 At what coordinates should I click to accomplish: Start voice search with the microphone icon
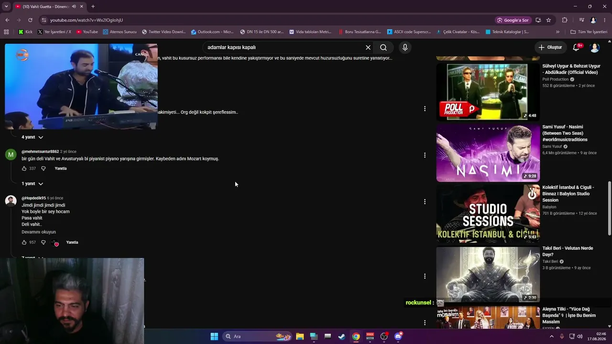pos(405,47)
